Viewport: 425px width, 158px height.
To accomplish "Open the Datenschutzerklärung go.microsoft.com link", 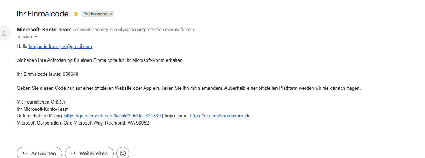I will (113, 116).
